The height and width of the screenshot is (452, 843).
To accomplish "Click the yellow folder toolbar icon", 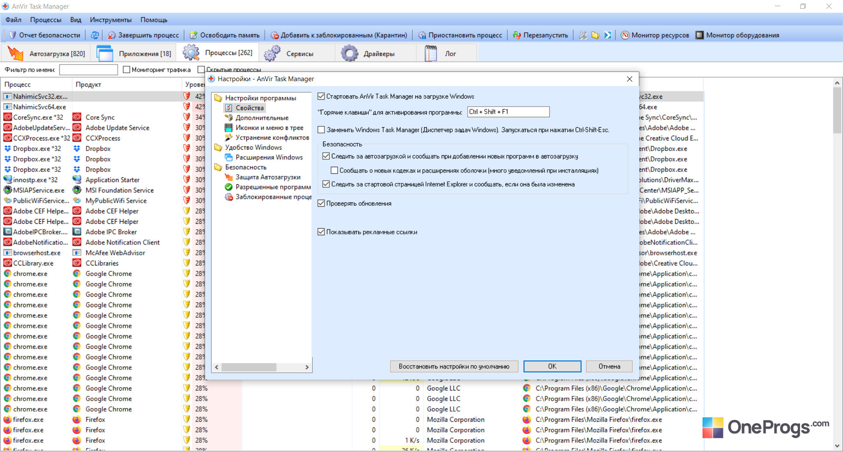I will pos(595,35).
